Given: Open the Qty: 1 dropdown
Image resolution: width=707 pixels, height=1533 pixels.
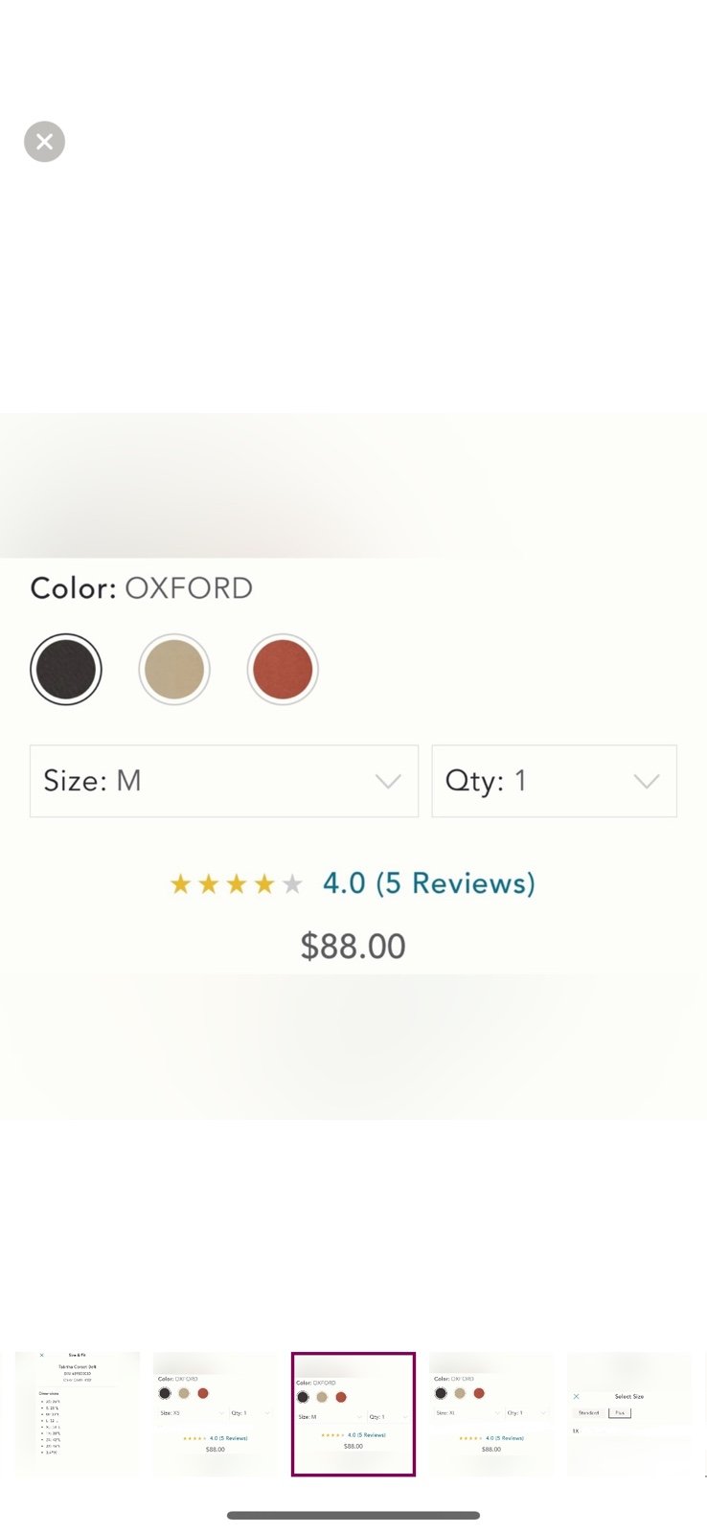Looking at the screenshot, I should tap(554, 781).
